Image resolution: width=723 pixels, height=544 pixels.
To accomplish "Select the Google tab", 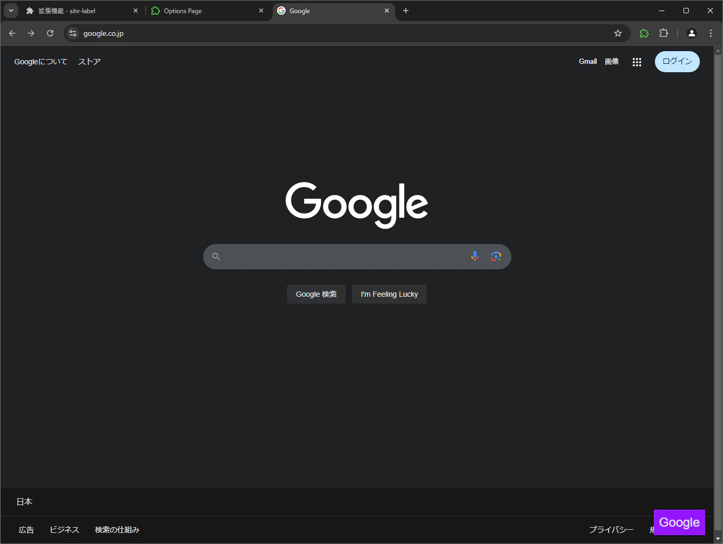I will pos(334,11).
